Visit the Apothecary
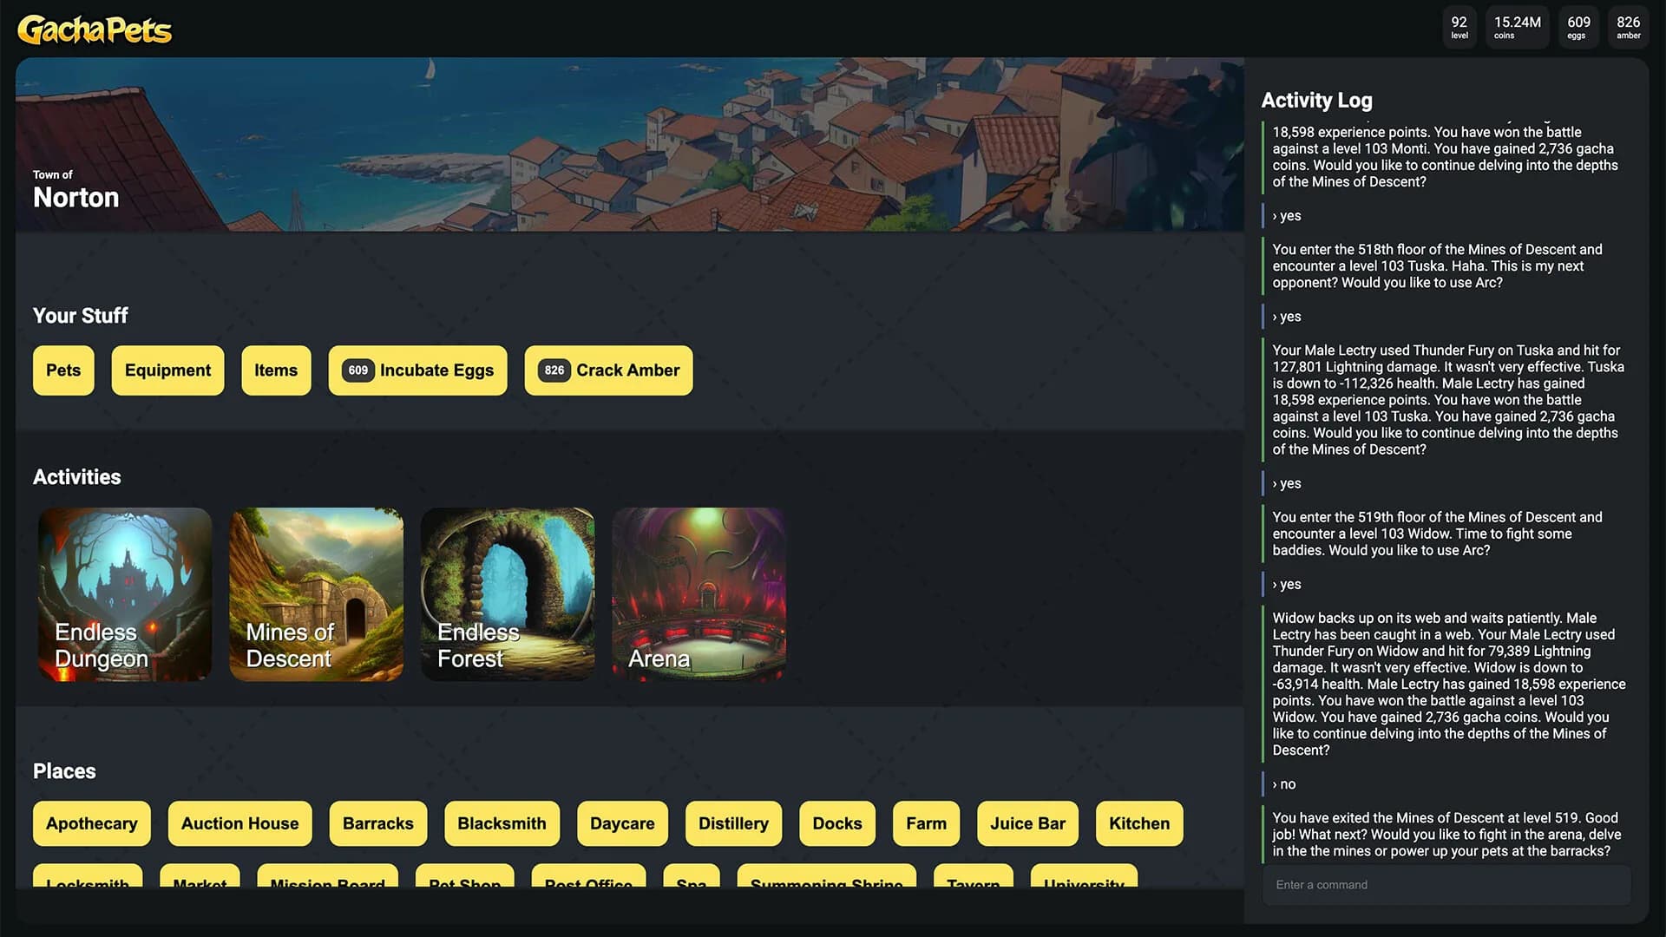 pyautogui.click(x=92, y=823)
